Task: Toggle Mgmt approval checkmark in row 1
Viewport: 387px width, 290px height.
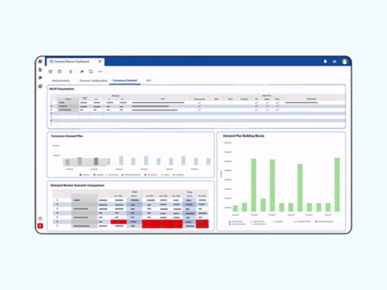Action: pos(267,102)
